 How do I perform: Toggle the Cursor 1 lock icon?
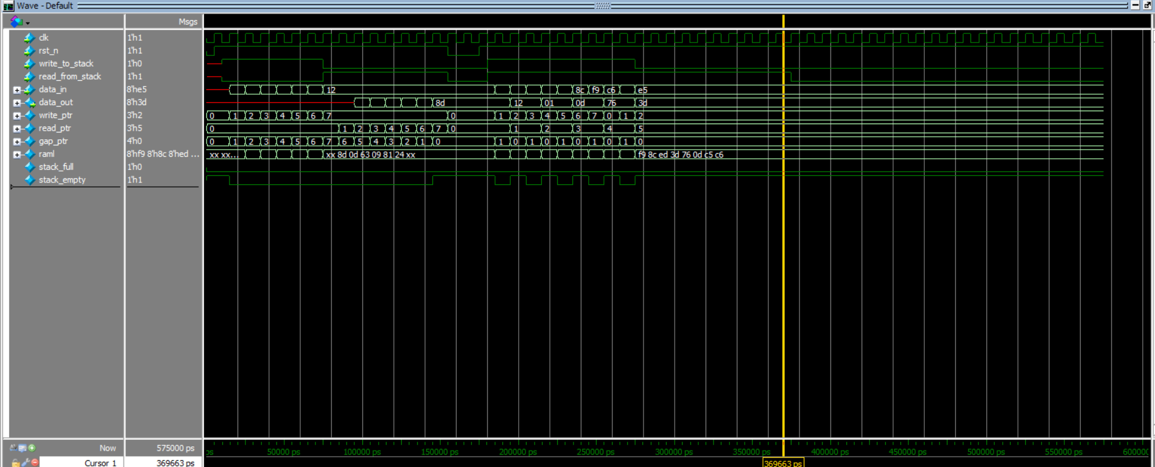point(16,463)
